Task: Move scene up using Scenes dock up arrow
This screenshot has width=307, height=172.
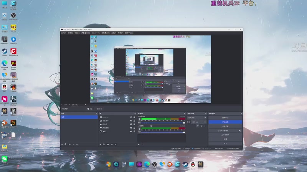Action: coord(74,144)
